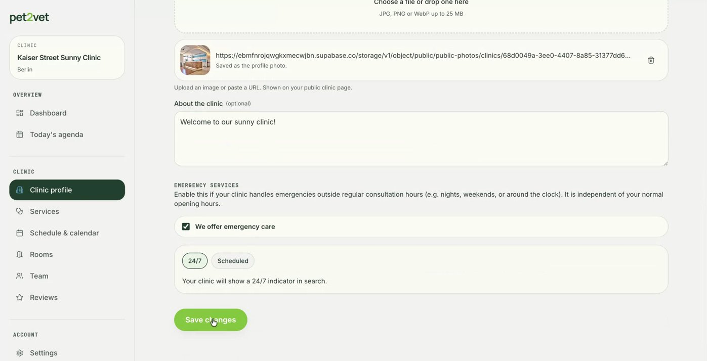Viewport: 707px width, 361px height.
Task: Click the About the clinic text area
Action: 421,139
